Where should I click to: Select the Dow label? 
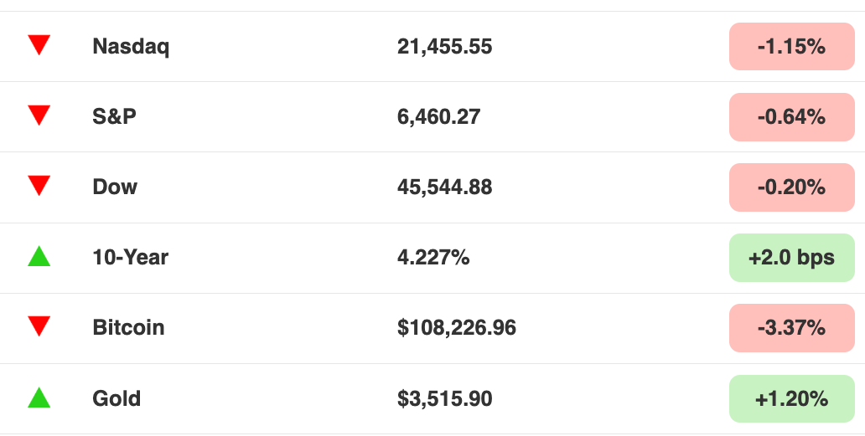(115, 187)
